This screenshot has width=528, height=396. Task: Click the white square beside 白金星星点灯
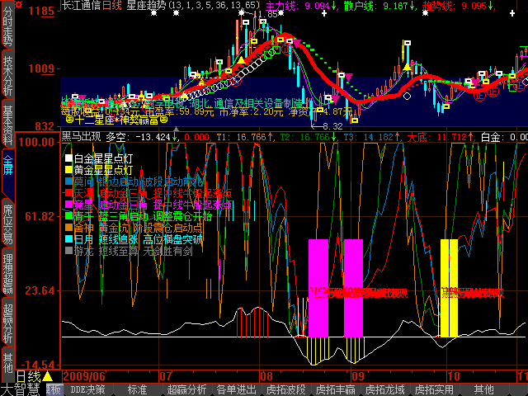click(68, 158)
